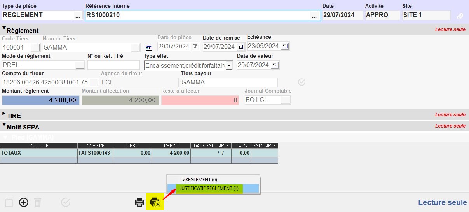The height and width of the screenshot is (212, 469).
Task: Click the Type de pièce lookup button
Action: pyautogui.click(x=77, y=16)
